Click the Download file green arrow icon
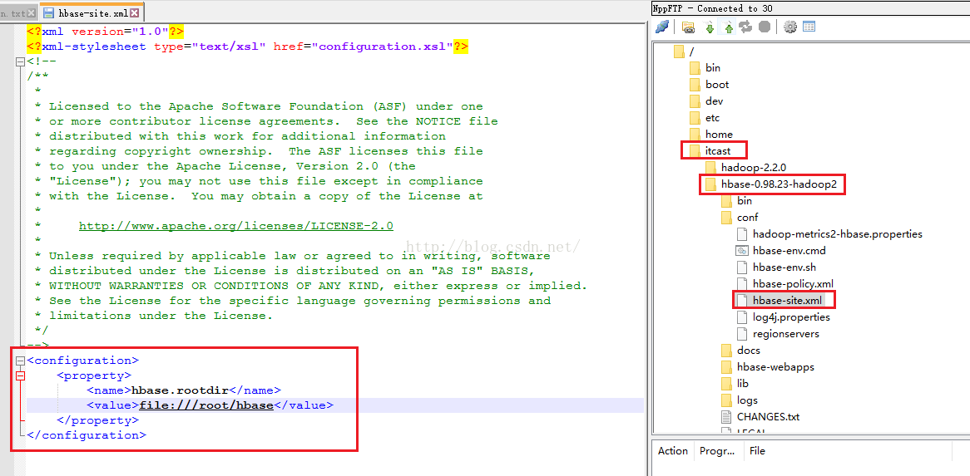This screenshot has height=476, width=970. 709,27
